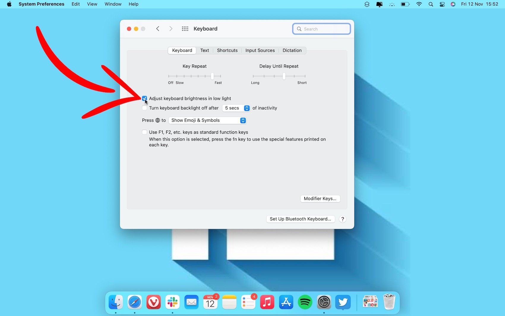The image size is (505, 316).
Task: Open the Calendar app showing Nov 12
Action: pos(210,302)
